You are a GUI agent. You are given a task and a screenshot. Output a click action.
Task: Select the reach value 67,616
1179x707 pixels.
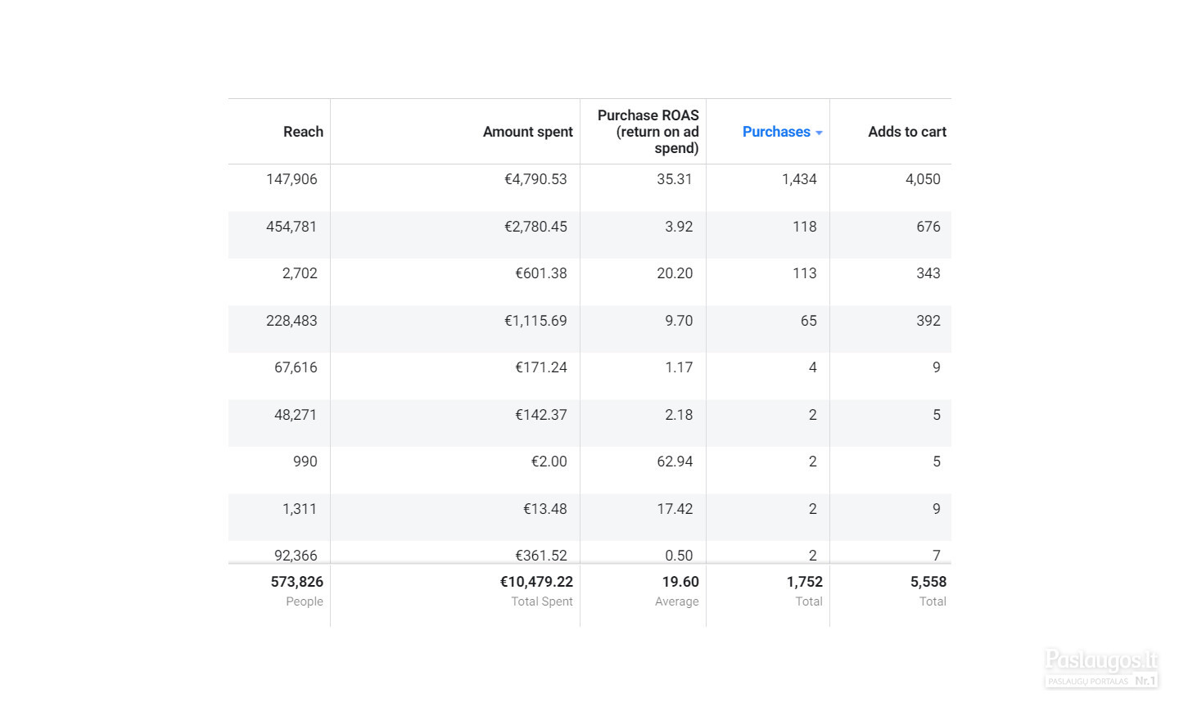[296, 367]
